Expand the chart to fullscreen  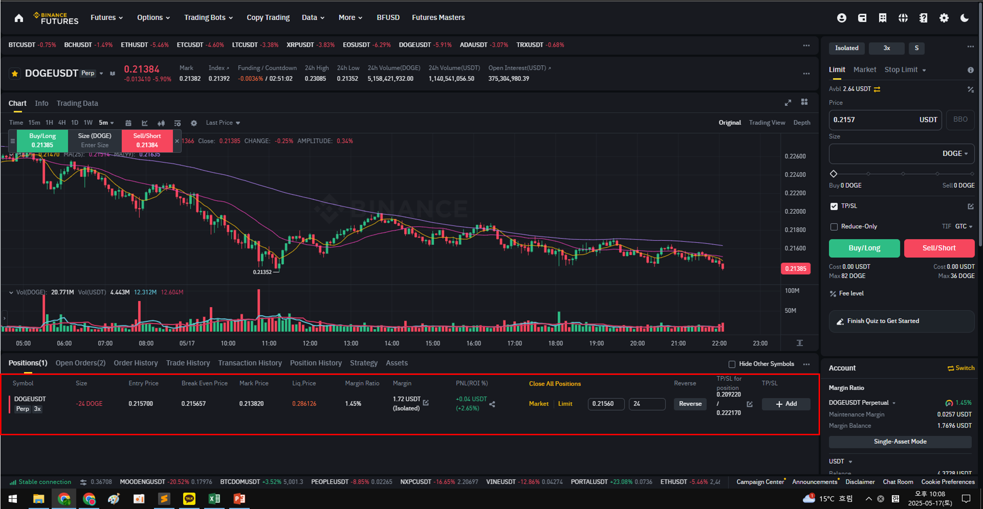pos(788,102)
